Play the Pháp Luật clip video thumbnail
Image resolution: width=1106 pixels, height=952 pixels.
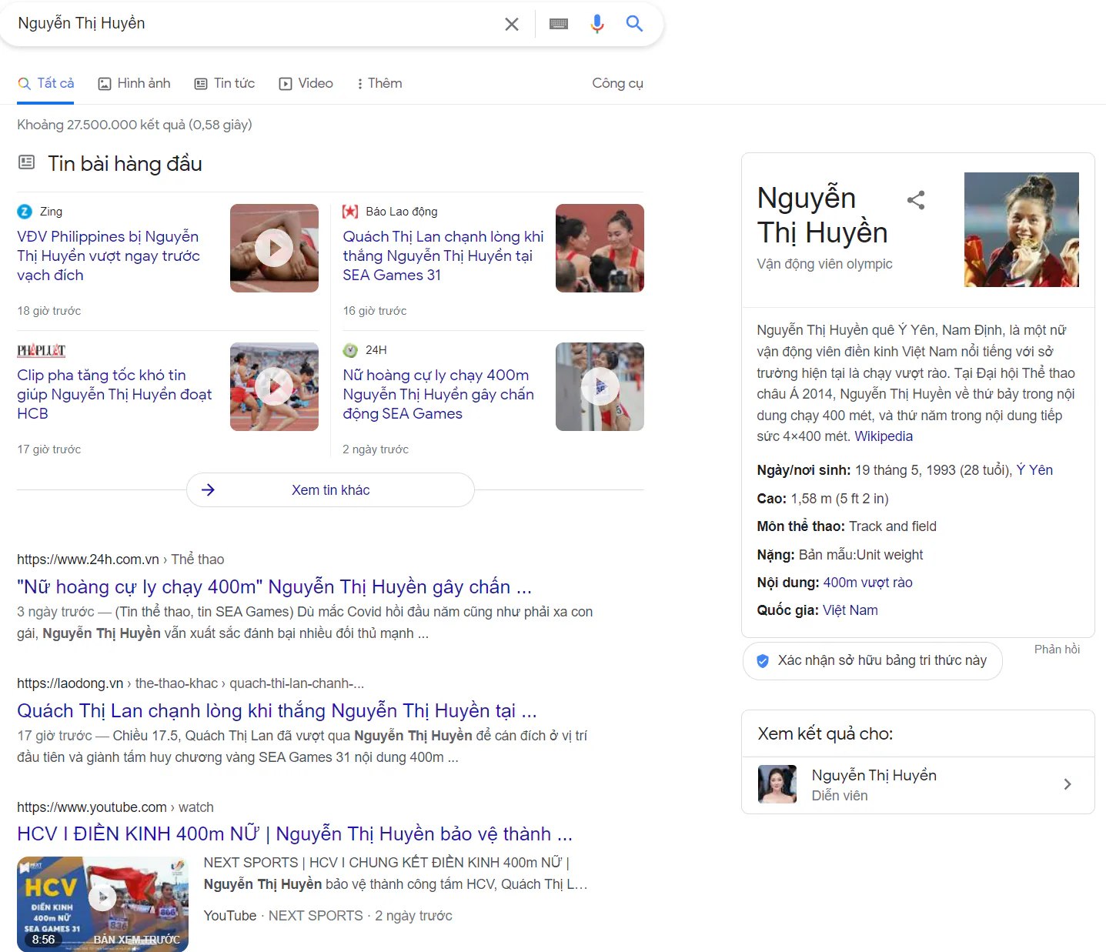pyautogui.click(x=274, y=386)
